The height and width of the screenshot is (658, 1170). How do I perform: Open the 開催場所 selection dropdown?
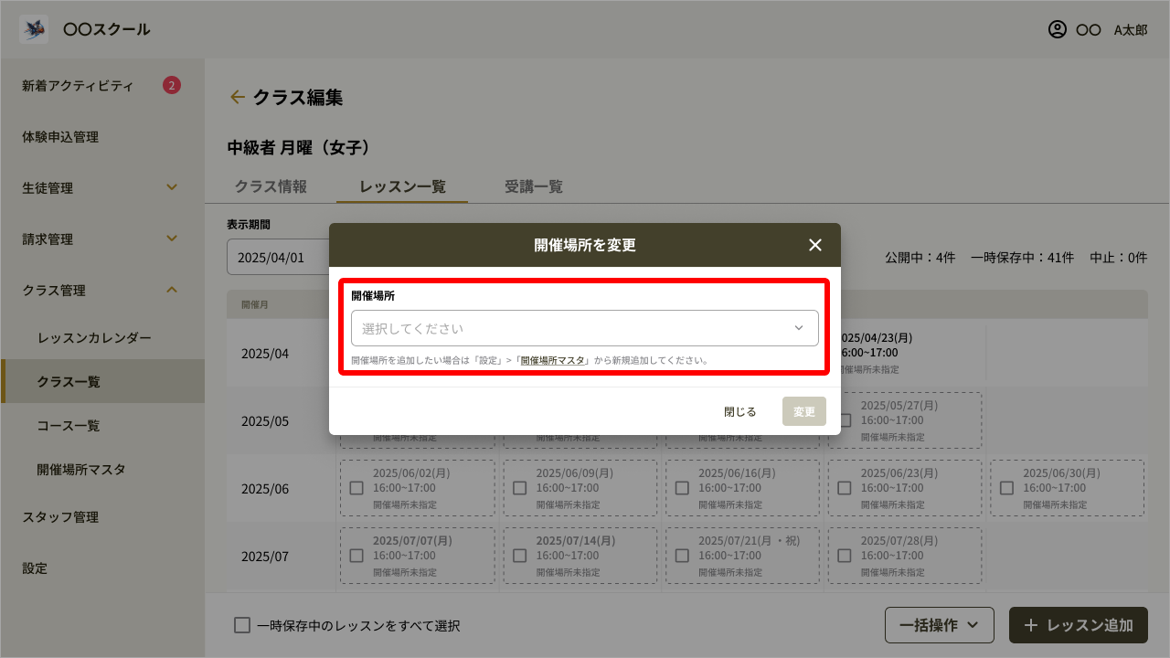(584, 328)
